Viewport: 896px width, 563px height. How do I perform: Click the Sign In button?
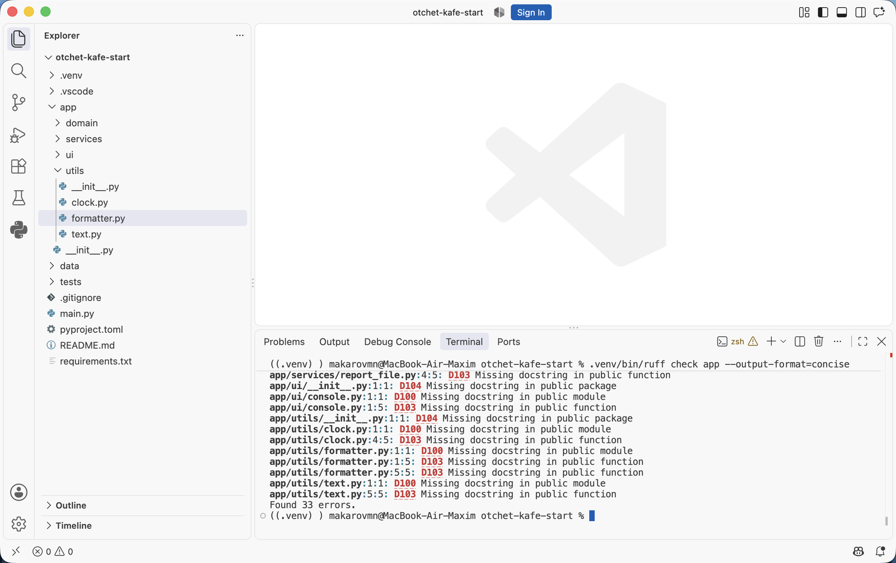coord(531,12)
